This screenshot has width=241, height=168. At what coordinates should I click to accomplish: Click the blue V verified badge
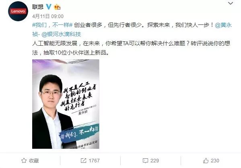coord(49,7)
